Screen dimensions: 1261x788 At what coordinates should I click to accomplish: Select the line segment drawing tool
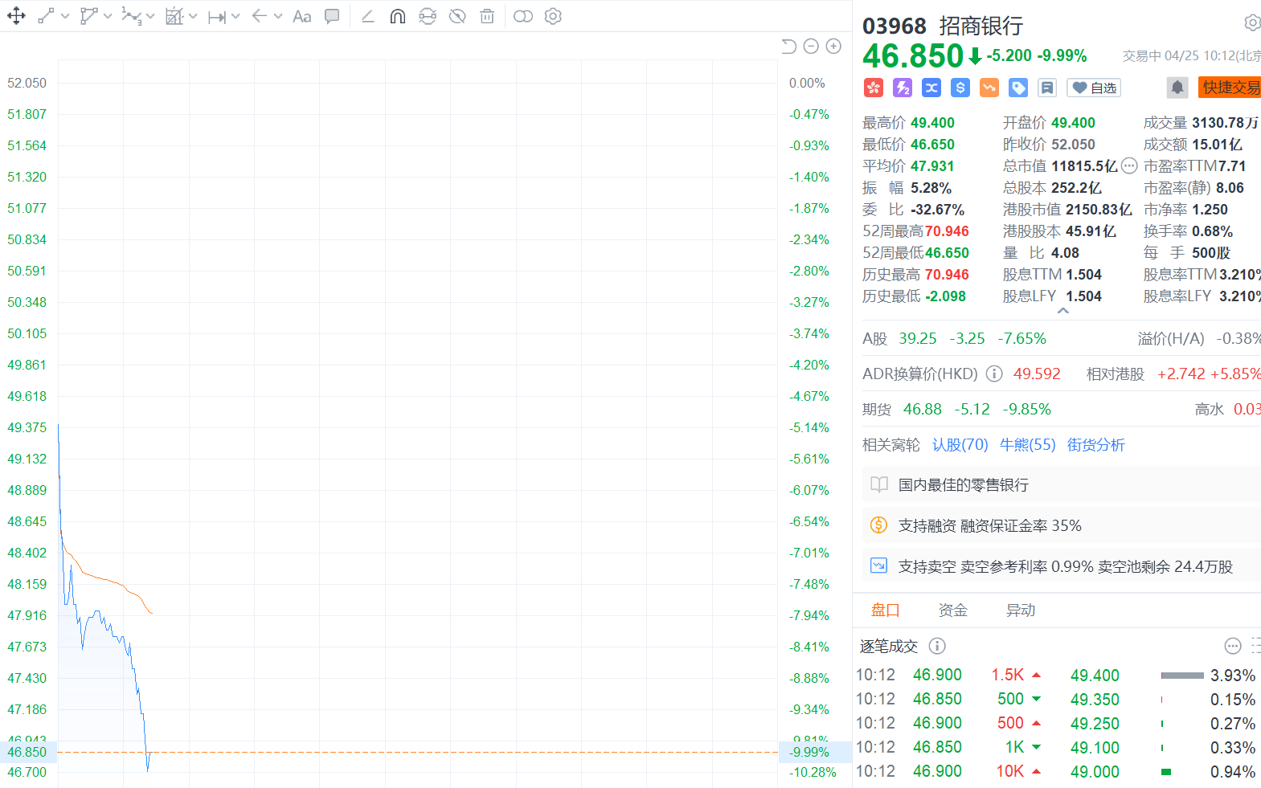[x=47, y=16]
